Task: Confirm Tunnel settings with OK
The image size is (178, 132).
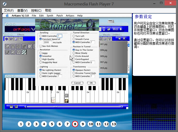Action: [x=91, y=83]
